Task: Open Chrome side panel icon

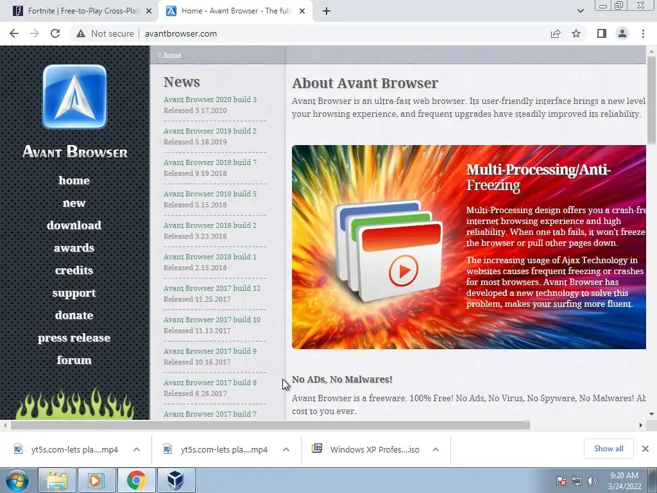Action: (x=602, y=33)
